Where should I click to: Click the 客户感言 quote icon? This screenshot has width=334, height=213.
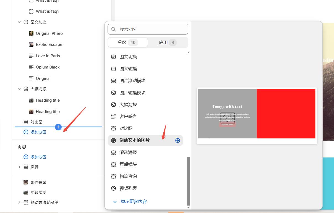pos(113,117)
